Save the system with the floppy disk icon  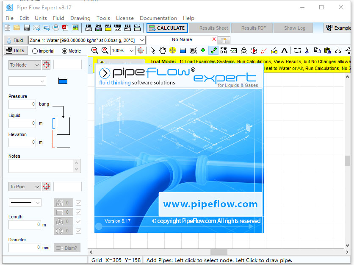pyautogui.click(x=27, y=28)
